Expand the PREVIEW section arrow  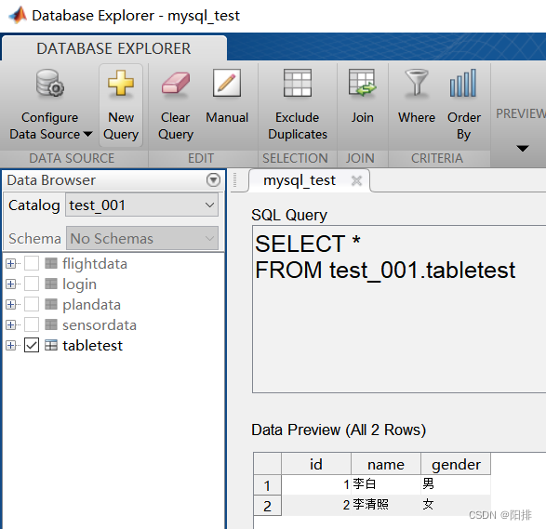[523, 149]
